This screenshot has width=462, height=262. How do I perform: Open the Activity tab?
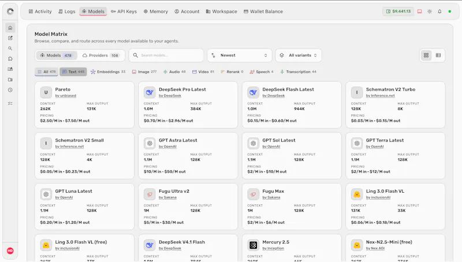tap(40, 12)
